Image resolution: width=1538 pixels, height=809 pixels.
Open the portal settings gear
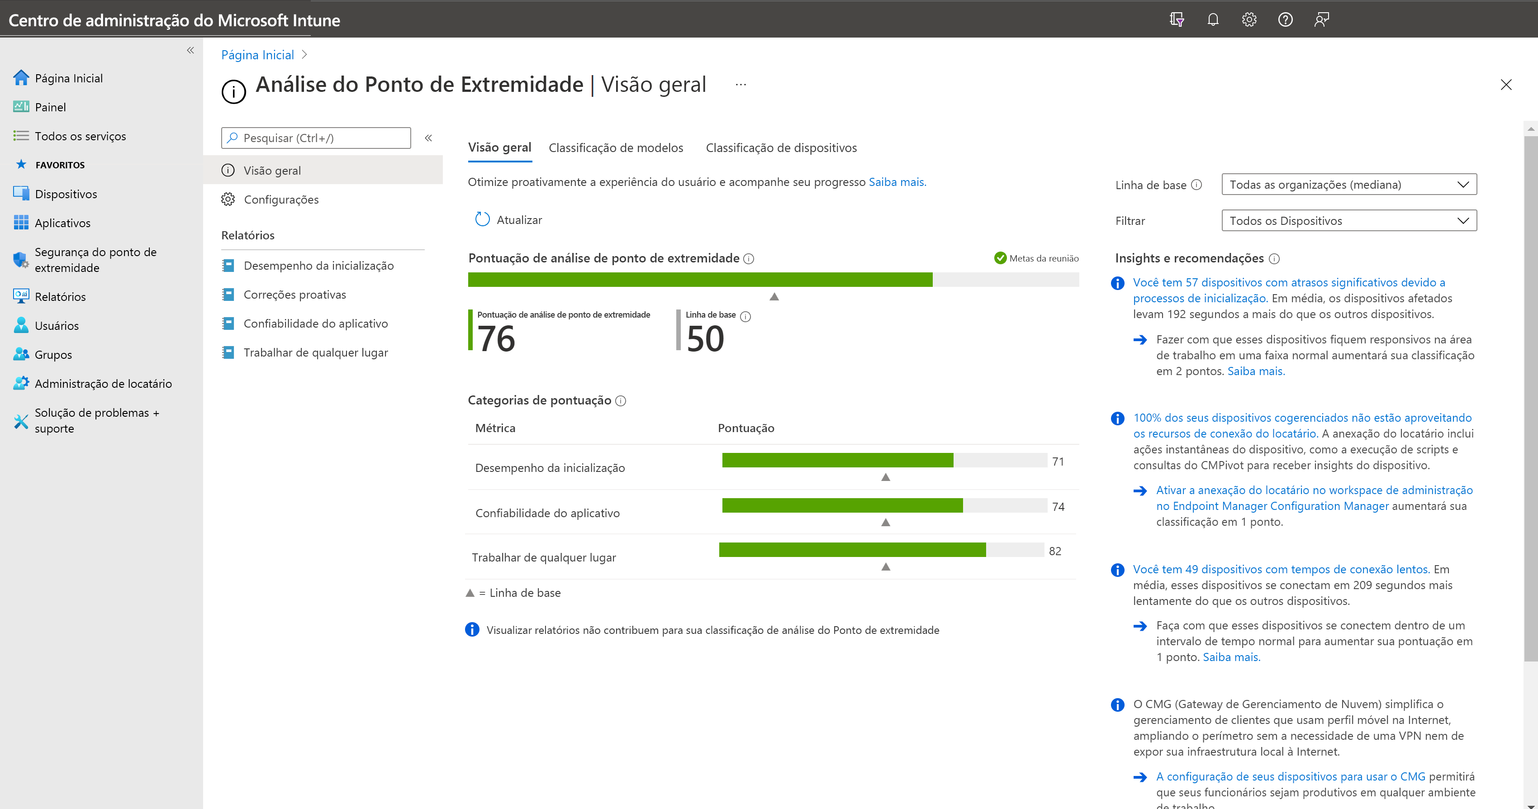coord(1249,20)
